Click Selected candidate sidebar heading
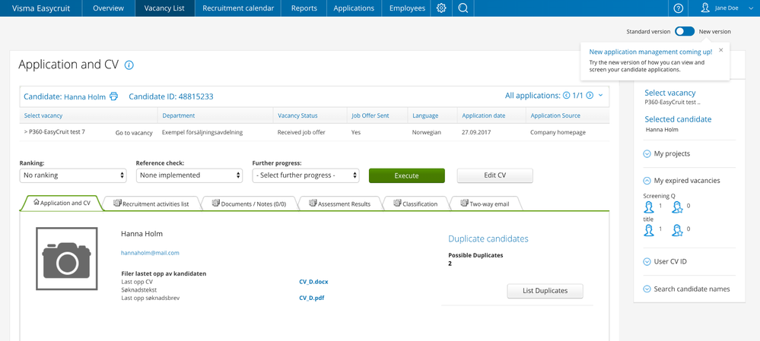760x341 pixels. 678,119
